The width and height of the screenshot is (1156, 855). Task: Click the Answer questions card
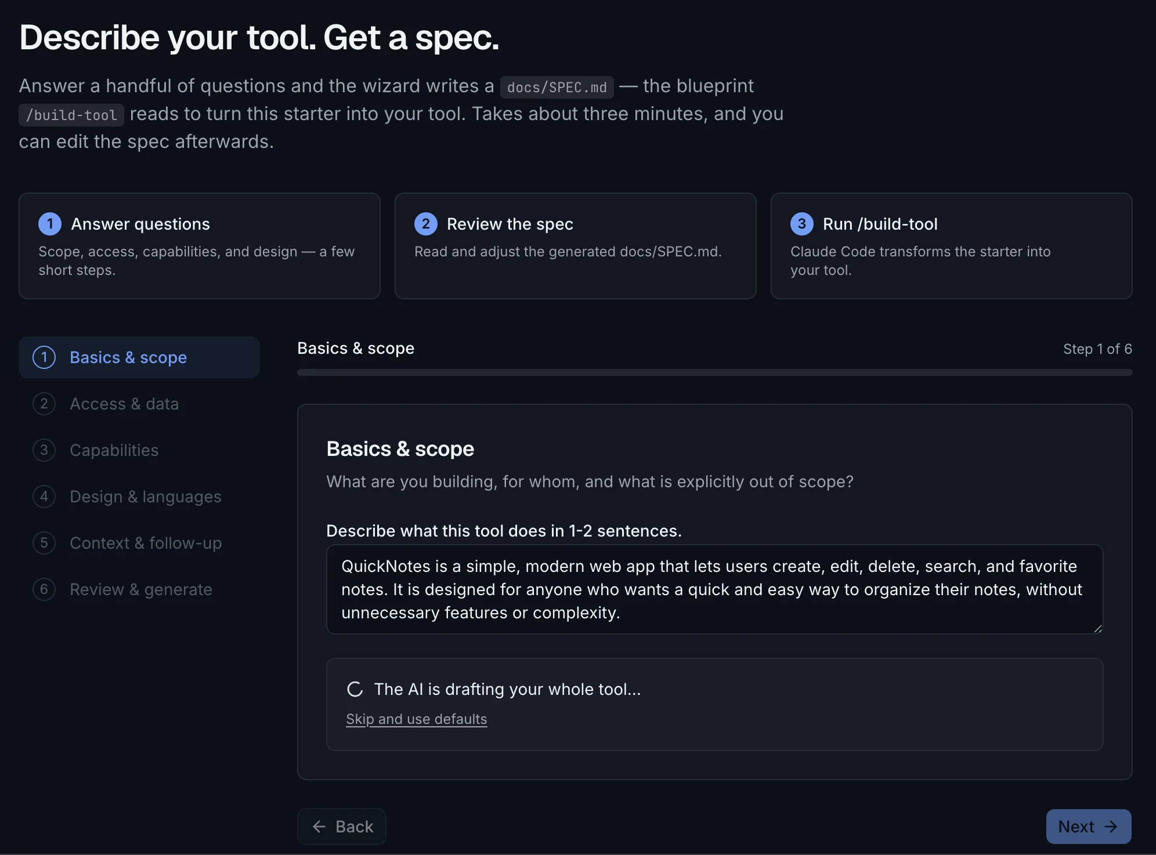[200, 246]
